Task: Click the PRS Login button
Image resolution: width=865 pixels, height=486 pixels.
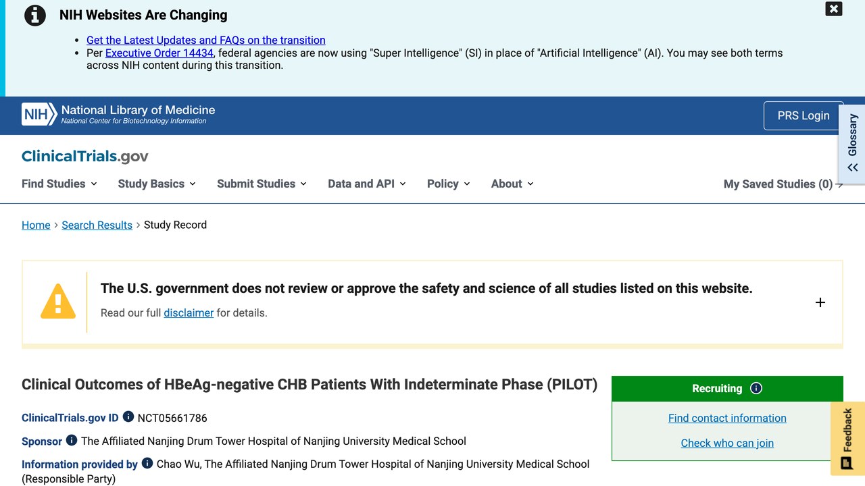Action: coord(804,115)
